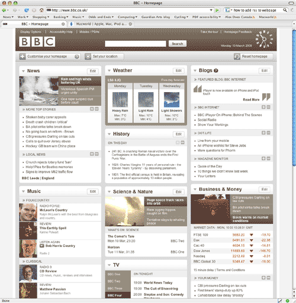Viewport: 296px width, 303px height.
Task: Click the plus icon in More Top Stories bar
Action: point(92,109)
